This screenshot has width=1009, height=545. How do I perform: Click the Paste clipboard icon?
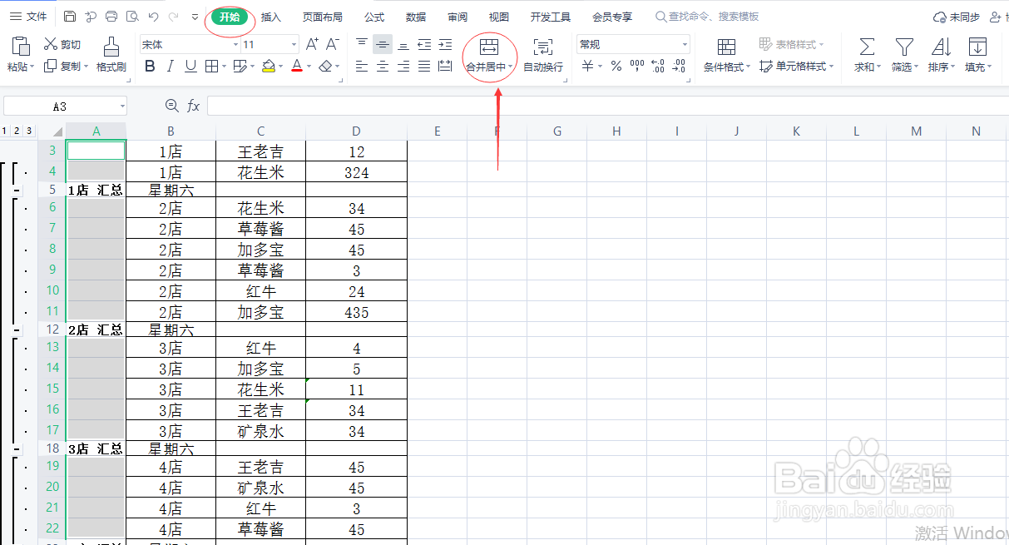(x=21, y=47)
